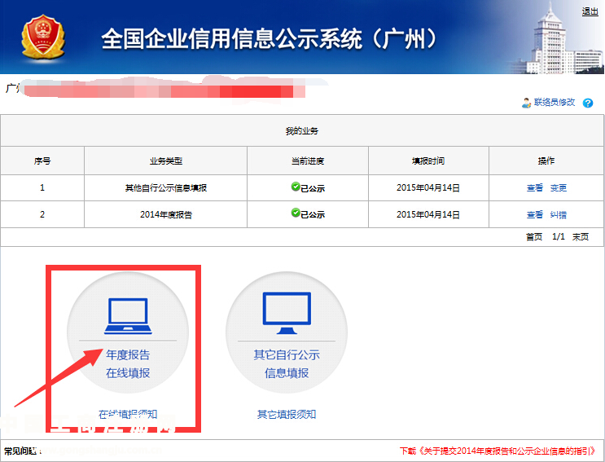The image size is (605, 462).
Task: Jump to last page via 末页
Action: pyautogui.click(x=580, y=237)
